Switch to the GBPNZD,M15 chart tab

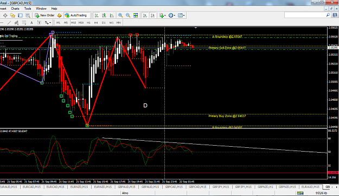click(287, 187)
